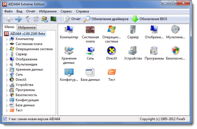This screenshot has height=129, width=197.
Task: Click the AIDA64 app icon in title bar
Action: tap(5, 4)
